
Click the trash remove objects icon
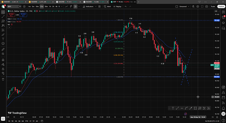(3, 79)
